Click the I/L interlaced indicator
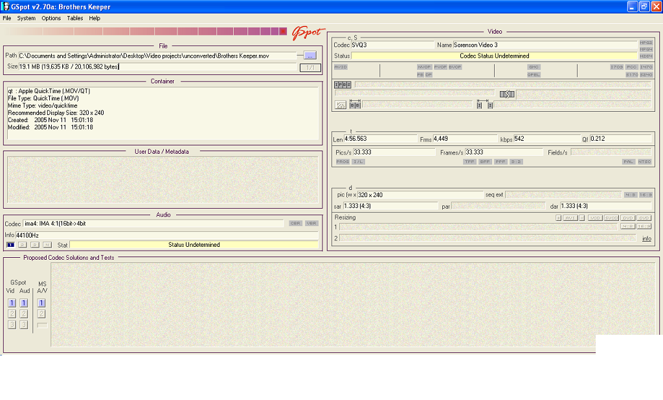Image resolution: width=663 pixels, height=400 pixels. tap(358, 162)
